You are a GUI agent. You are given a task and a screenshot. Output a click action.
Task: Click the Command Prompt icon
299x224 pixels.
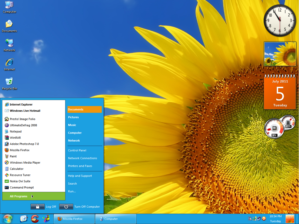click(7, 187)
